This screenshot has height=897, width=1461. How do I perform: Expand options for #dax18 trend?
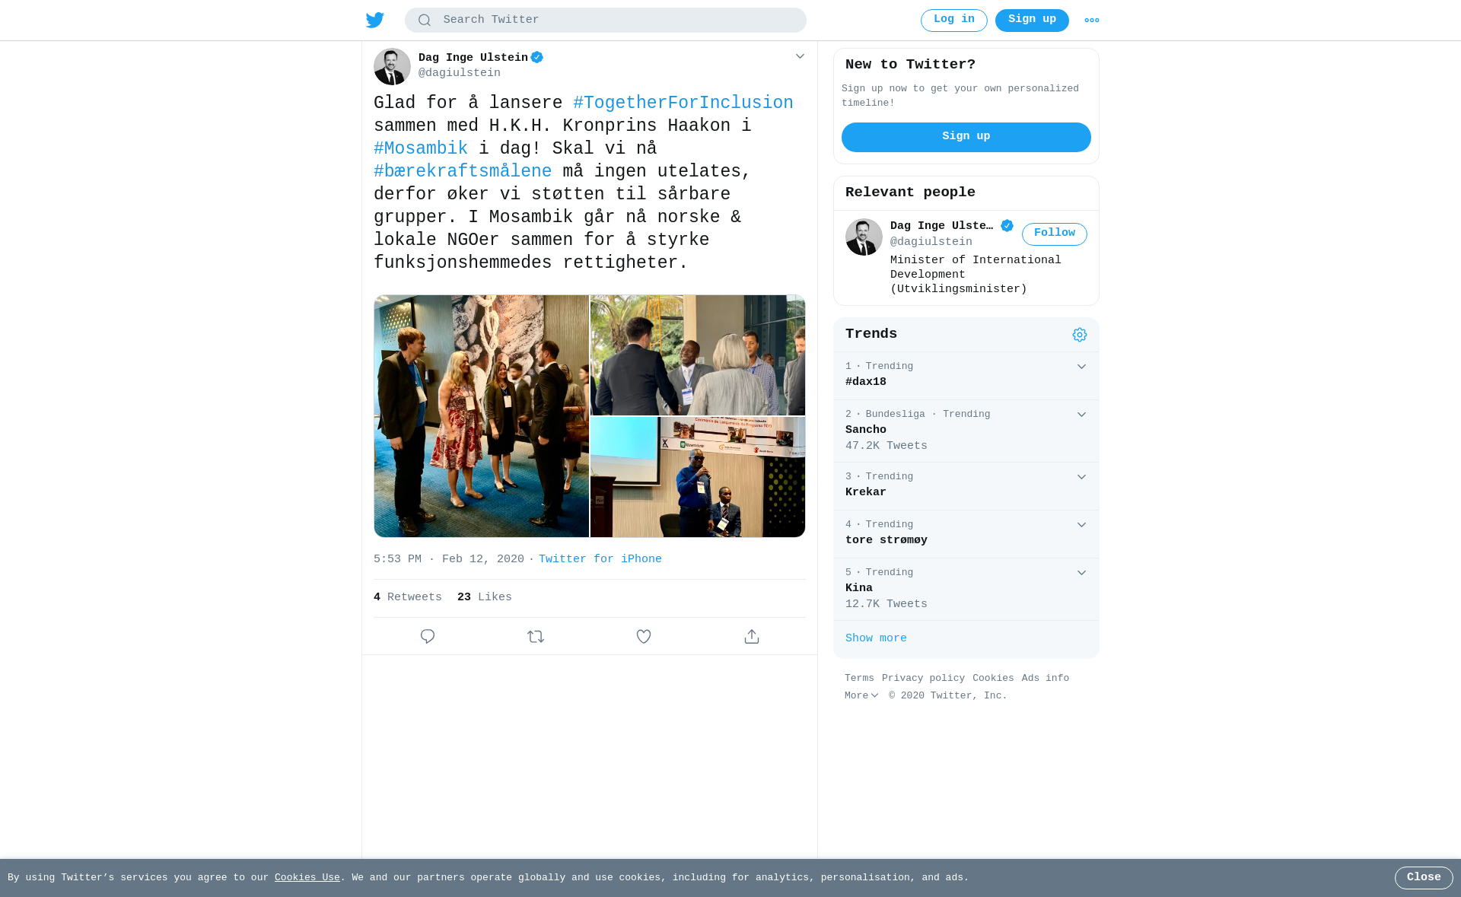click(1081, 367)
